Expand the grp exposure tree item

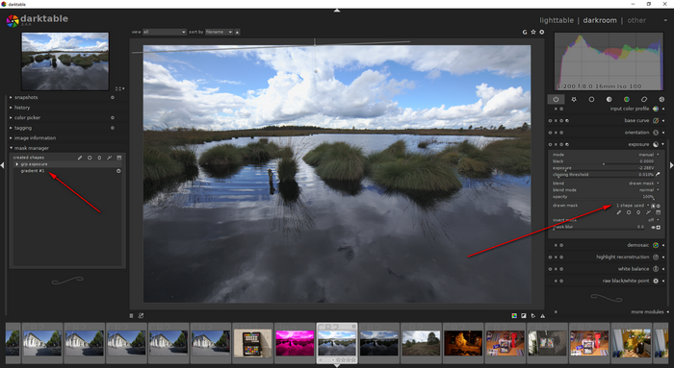(16, 164)
